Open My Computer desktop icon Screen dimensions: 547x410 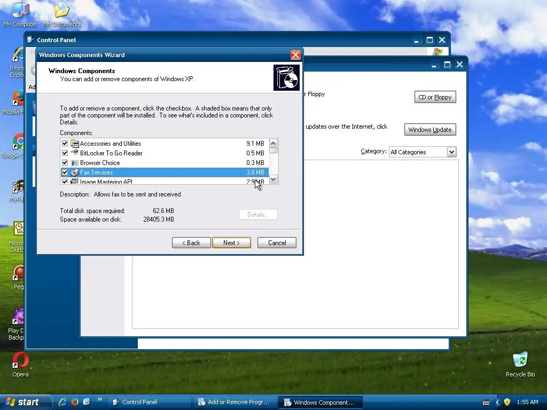pyautogui.click(x=20, y=14)
